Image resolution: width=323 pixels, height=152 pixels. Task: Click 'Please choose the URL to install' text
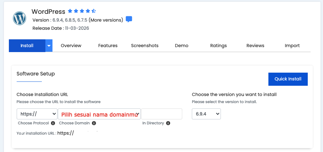click(x=59, y=102)
